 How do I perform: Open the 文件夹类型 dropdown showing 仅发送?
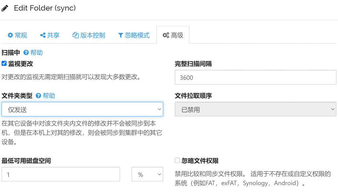pos(82,109)
